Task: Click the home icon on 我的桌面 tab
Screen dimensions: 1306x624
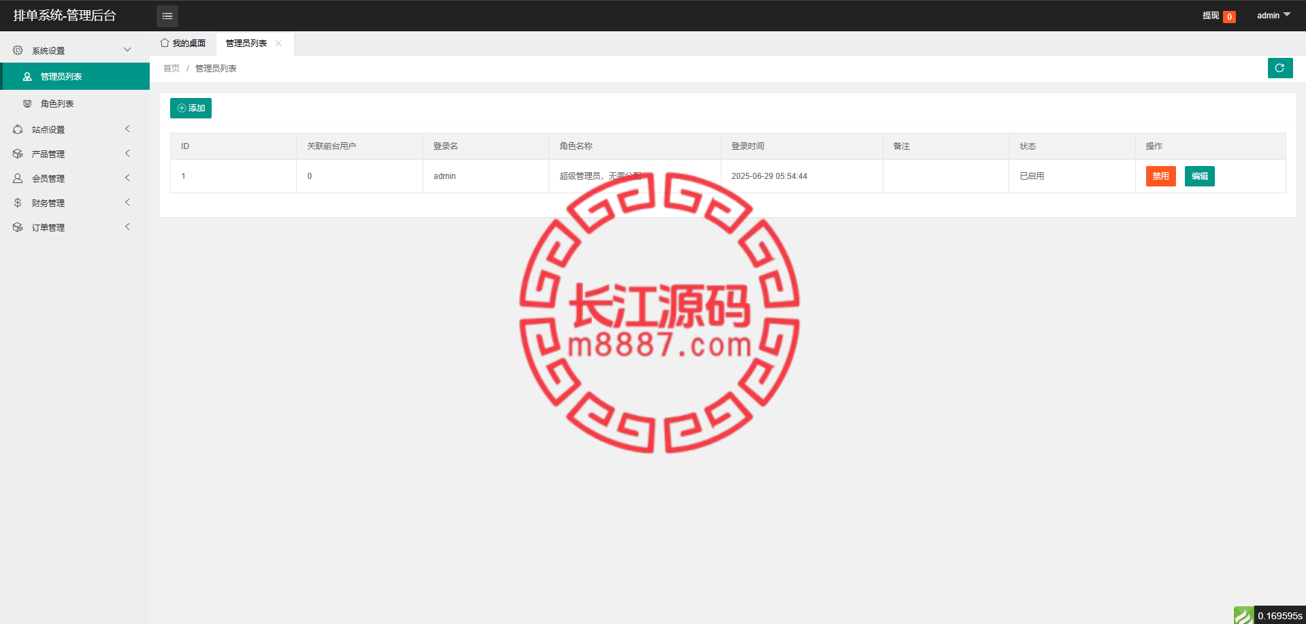Action: point(165,43)
